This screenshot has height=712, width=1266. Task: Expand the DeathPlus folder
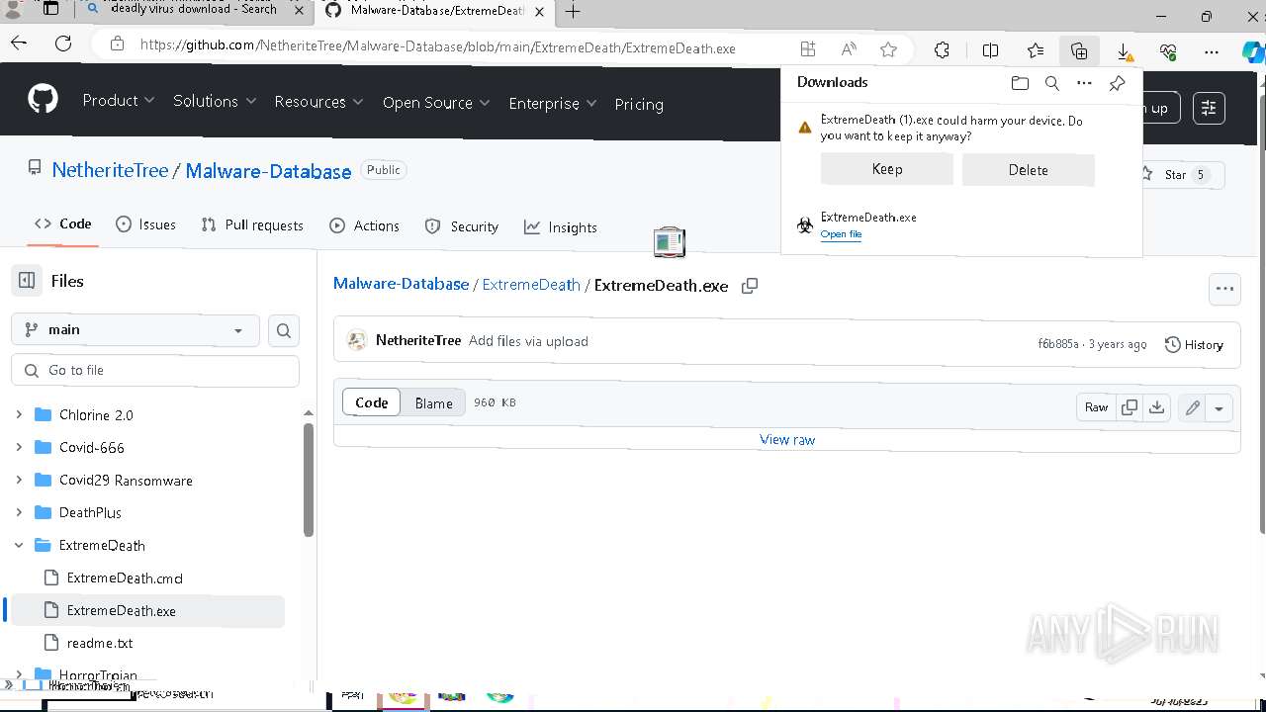click(x=19, y=512)
